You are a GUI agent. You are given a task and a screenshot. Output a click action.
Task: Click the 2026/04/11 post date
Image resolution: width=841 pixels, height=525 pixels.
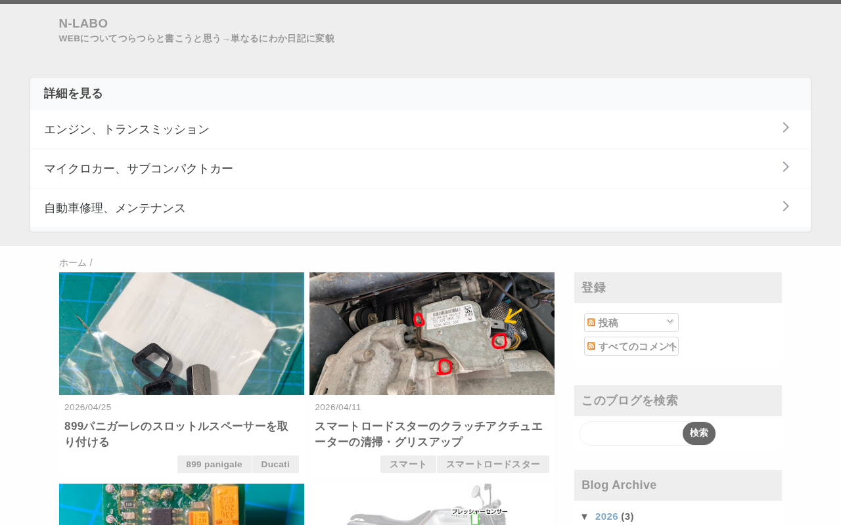click(x=338, y=407)
